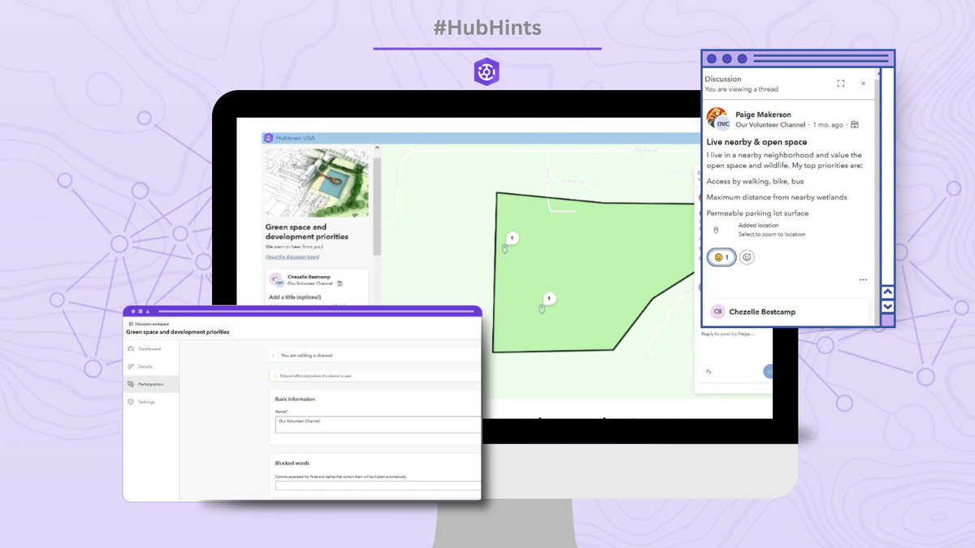Viewport: 975px width, 548px height.
Task: Click the CB avatar of Chezelle Bestcamp
Action: coord(717,312)
